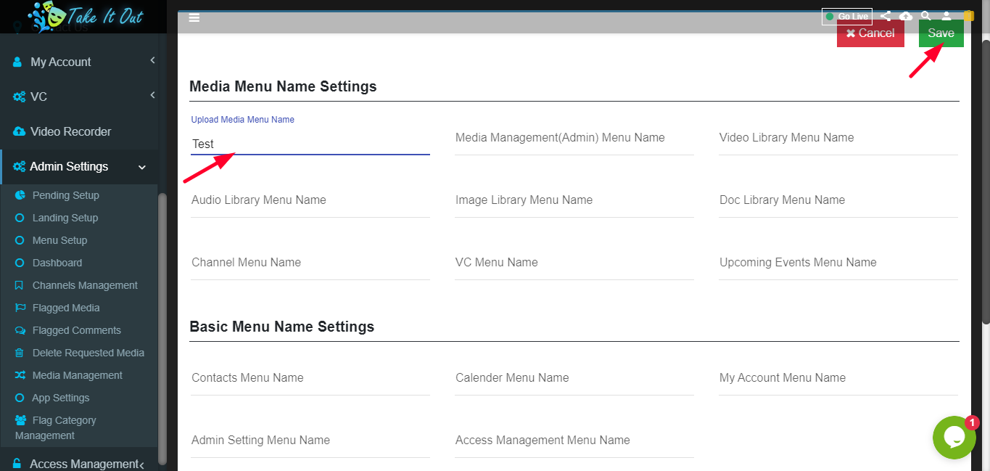Expand the Access Management chevron
This screenshot has width=990, height=471.
[141, 464]
